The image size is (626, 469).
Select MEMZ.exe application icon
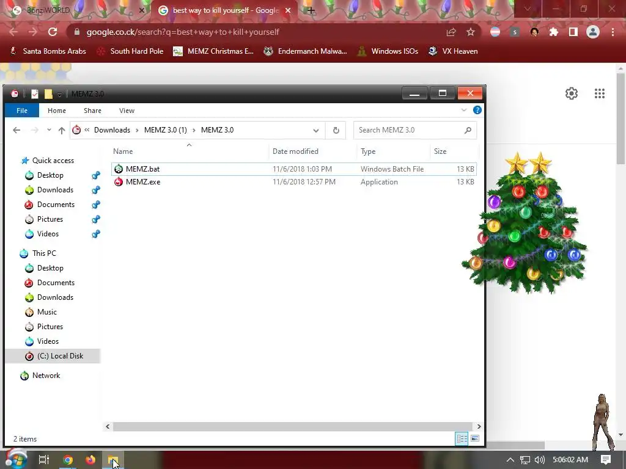tap(119, 182)
